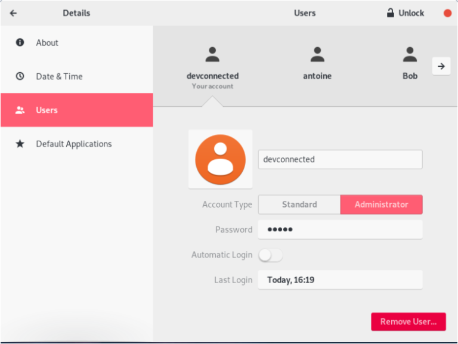This screenshot has width=458, height=344.
Task: Click the Default Applications star icon
Action: (x=20, y=144)
